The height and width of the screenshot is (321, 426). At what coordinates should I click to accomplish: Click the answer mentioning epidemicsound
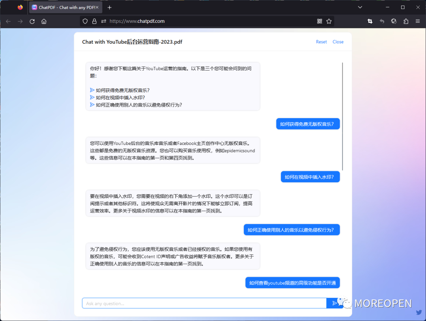173,150
